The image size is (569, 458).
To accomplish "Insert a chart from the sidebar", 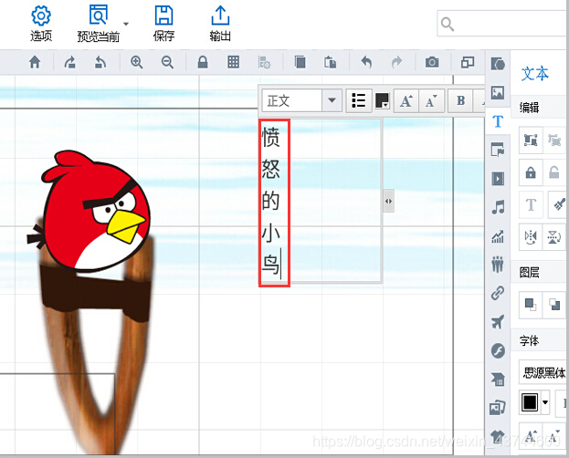I will [498, 236].
